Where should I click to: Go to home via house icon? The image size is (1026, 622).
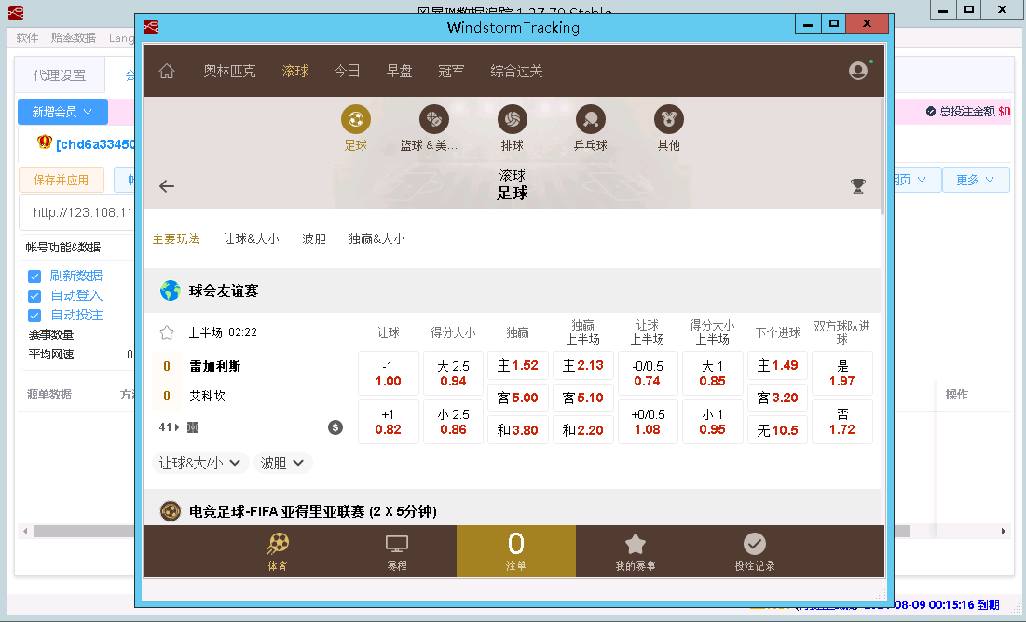click(x=167, y=71)
